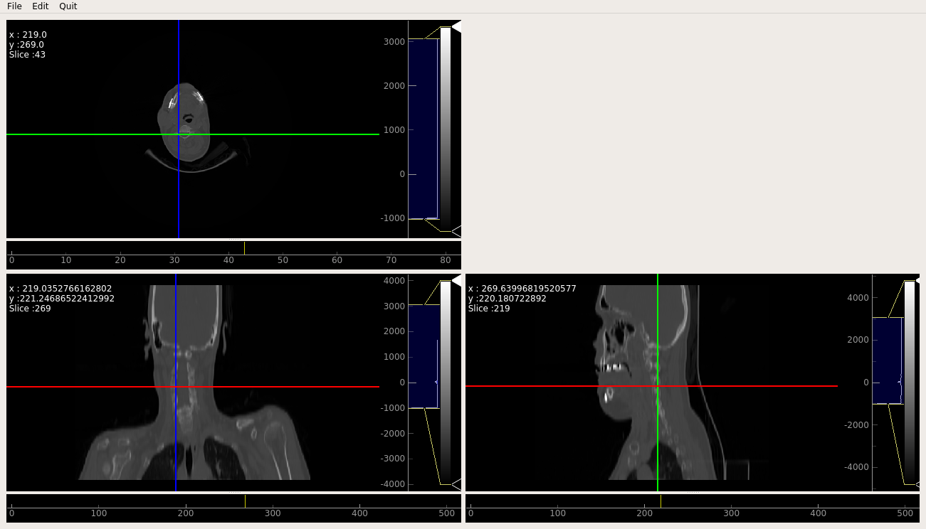Click the lower yellow level line in the axial histogram
The height and width of the screenshot is (529, 926).
click(x=423, y=219)
